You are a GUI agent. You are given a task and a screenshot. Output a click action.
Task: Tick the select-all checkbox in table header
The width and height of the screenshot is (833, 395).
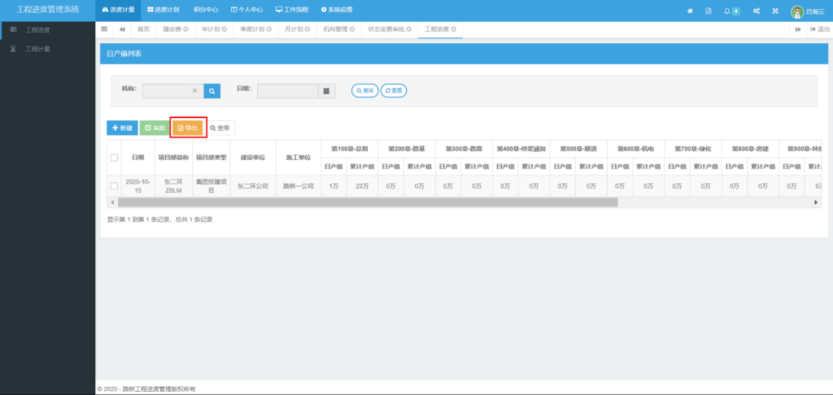click(115, 157)
